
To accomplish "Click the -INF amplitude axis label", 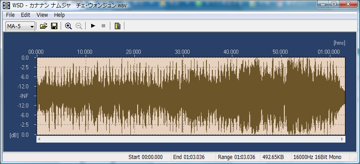I will tap(24, 96).
